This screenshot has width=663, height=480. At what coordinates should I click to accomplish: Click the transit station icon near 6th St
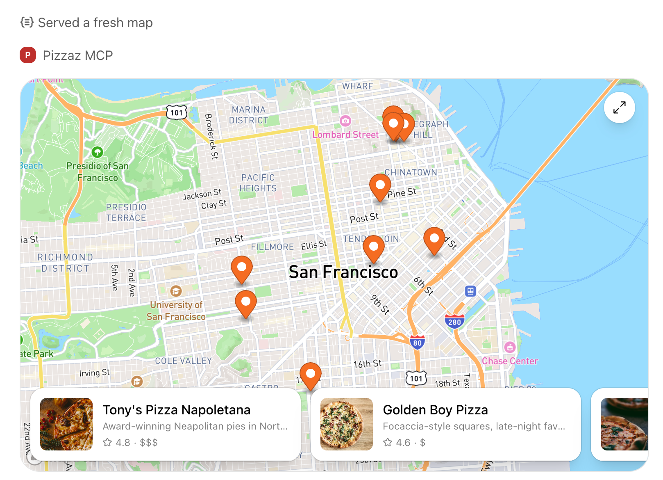[x=470, y=291]
